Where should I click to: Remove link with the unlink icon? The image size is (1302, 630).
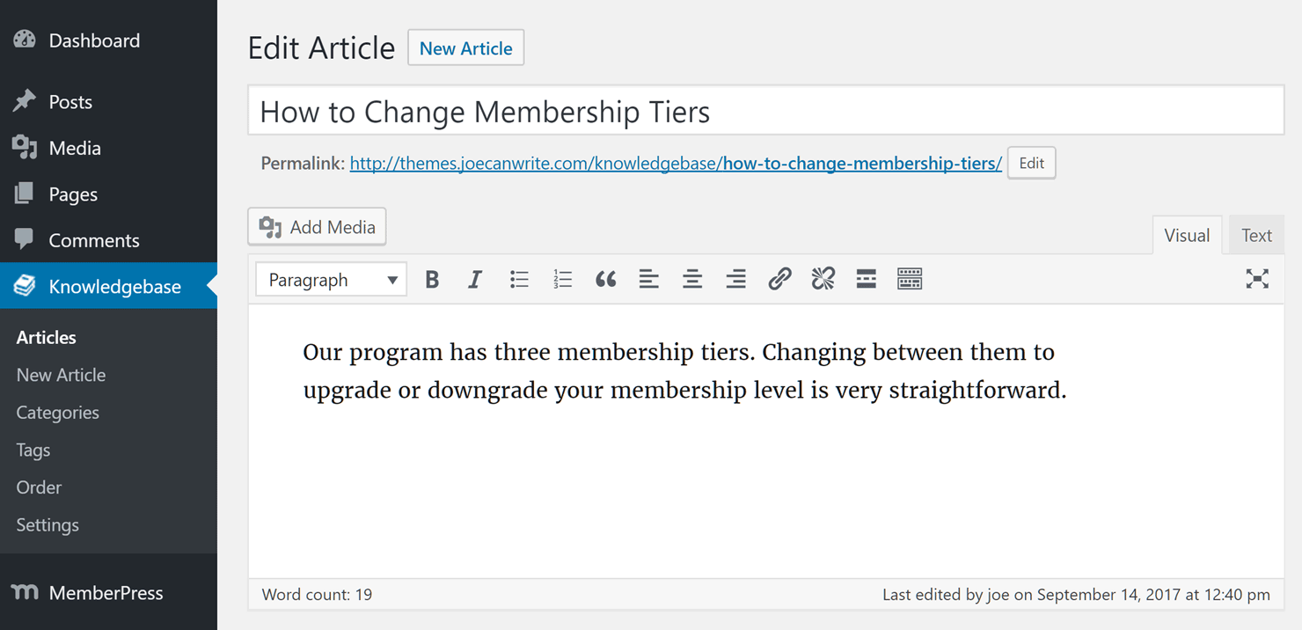point(823,280)
